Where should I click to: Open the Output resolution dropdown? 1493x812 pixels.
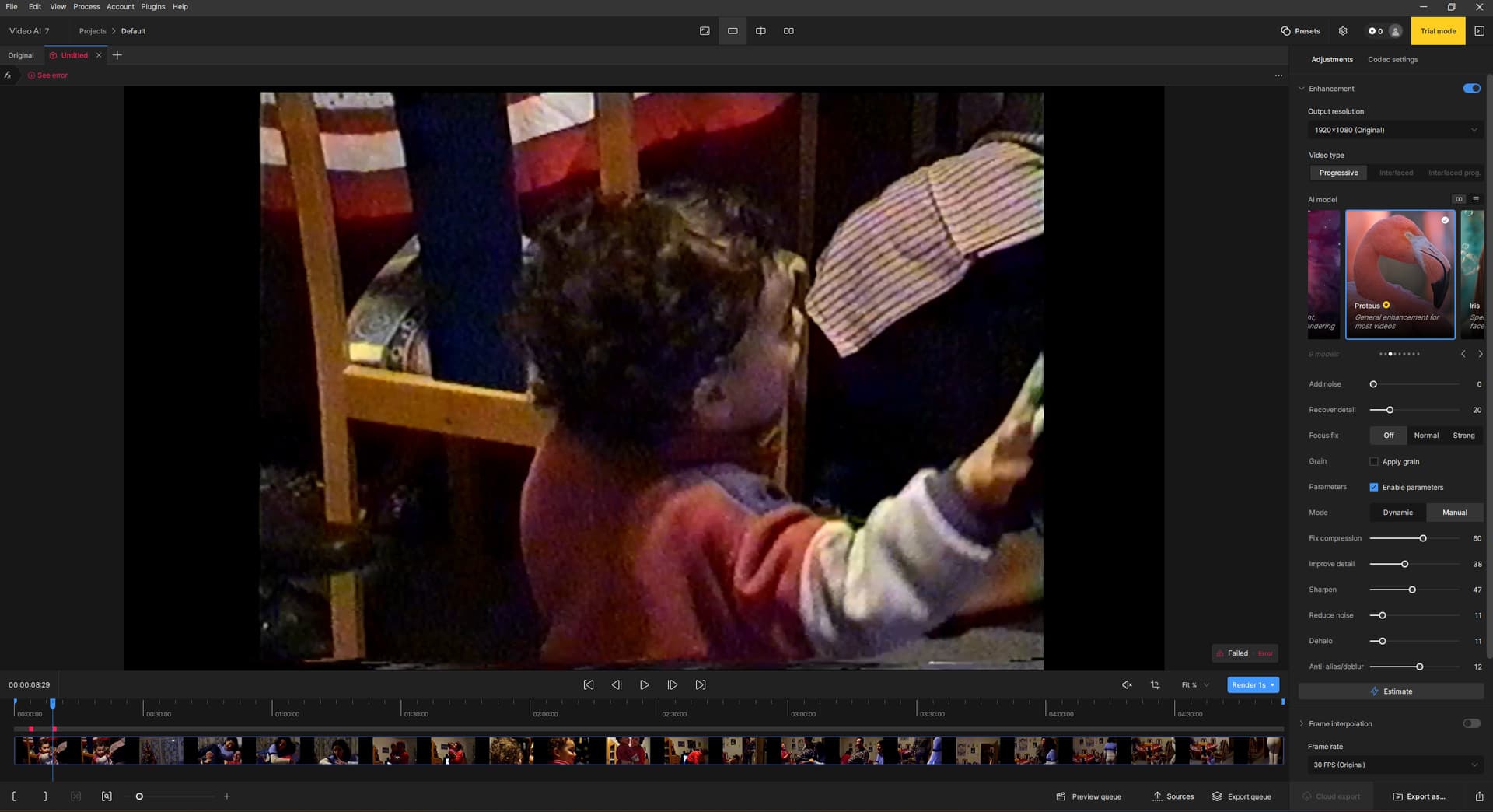(x=1396, y=130)
